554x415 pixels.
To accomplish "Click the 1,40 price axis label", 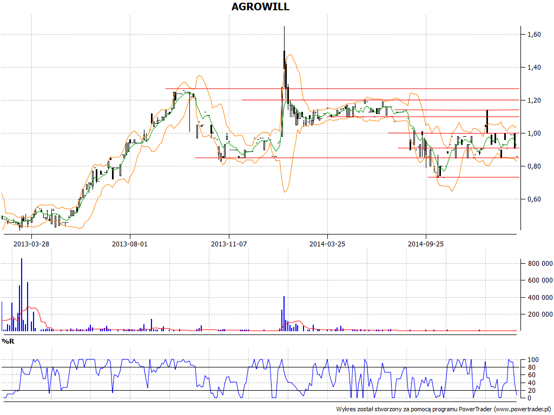I will [534, 68].
